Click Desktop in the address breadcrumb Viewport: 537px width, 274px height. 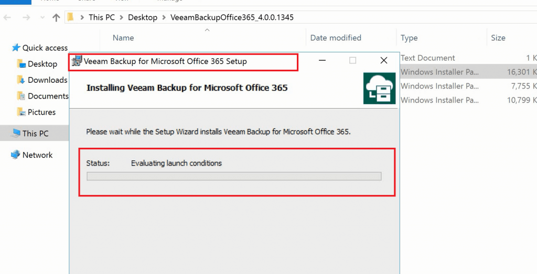pyautogui.click(x=143, y=17)
